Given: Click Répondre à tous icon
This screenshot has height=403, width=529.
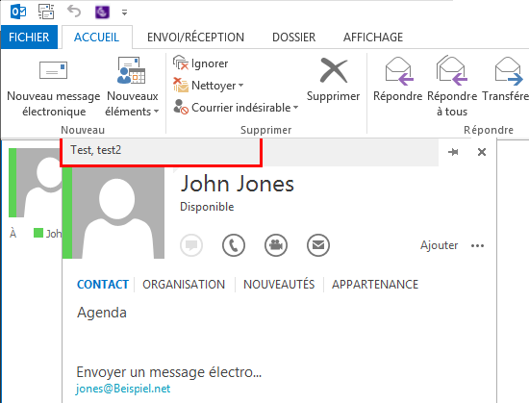Looking at the screenshot, I should pyautogui.click(x=452, y=70).
